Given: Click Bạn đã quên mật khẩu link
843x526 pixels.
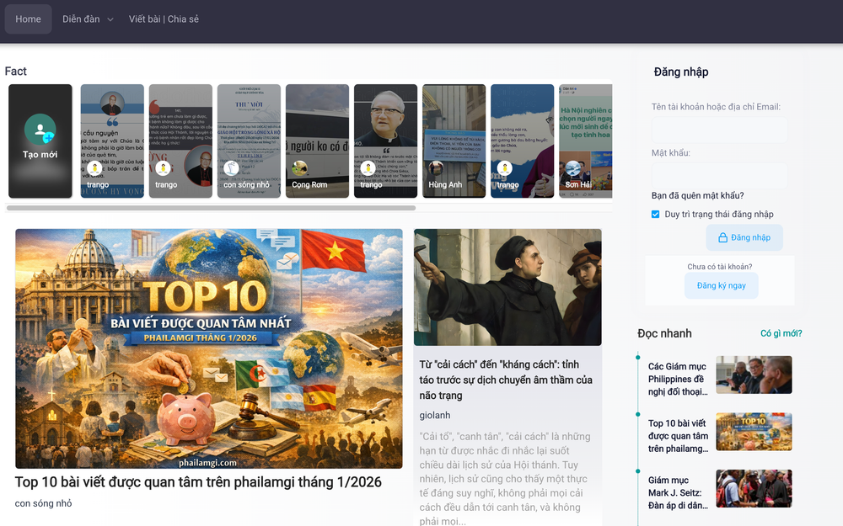Looking at the screenshot, I should click(x=697, y=196).
